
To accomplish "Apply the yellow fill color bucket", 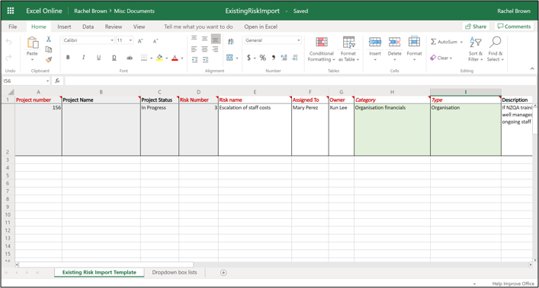I will click(x=159, y=58).
